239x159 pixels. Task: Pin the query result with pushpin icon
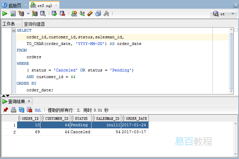point(5,110)
